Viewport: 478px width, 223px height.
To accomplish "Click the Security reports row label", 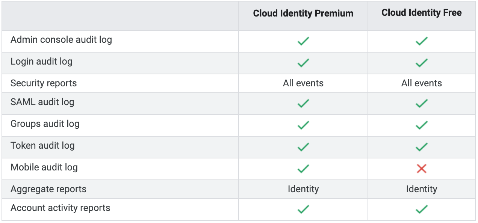I will 44,83.
